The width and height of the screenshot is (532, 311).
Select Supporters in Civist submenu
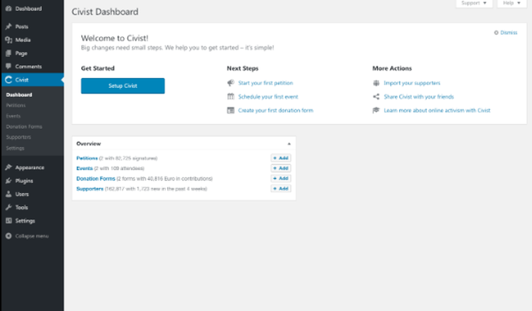tap(18, 137)
